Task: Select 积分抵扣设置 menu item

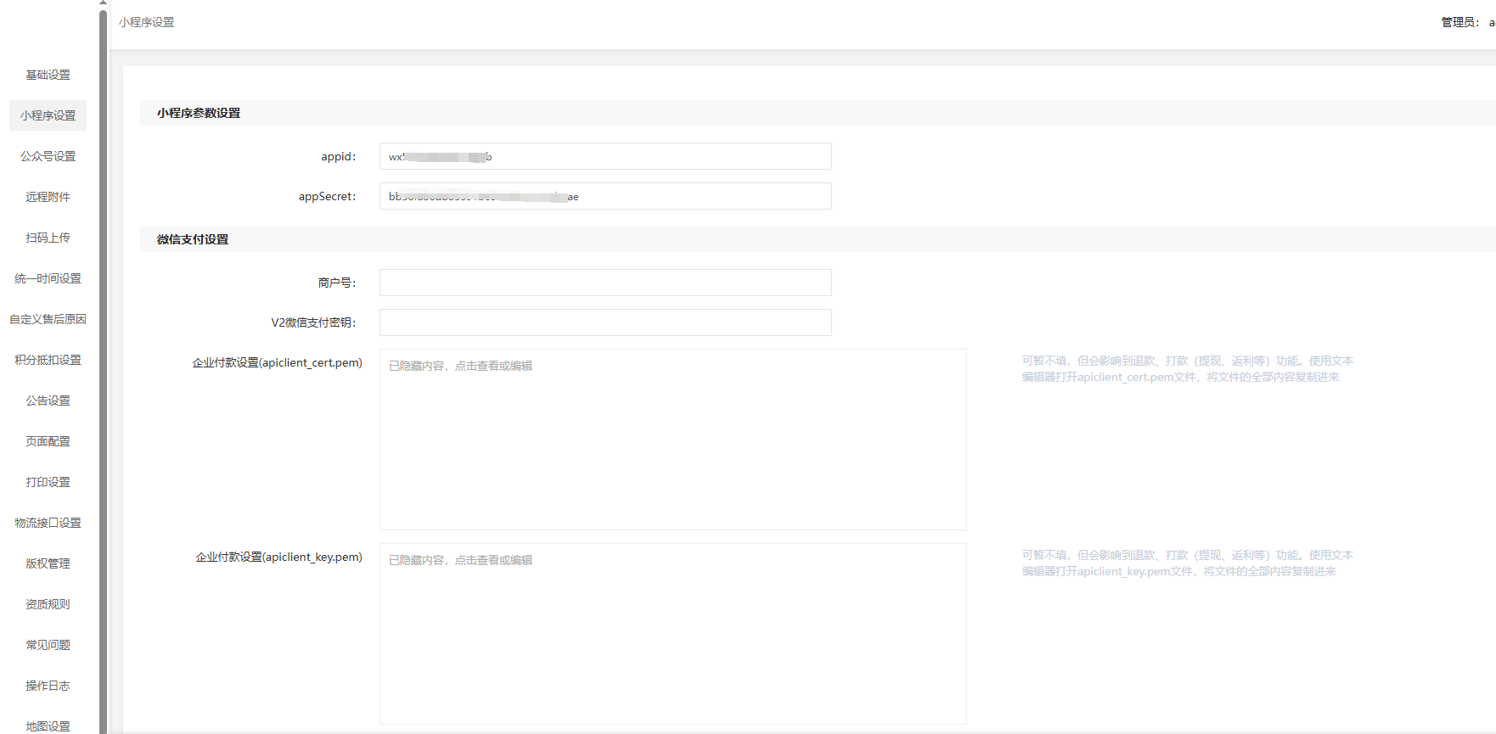Action: (48, 360)
